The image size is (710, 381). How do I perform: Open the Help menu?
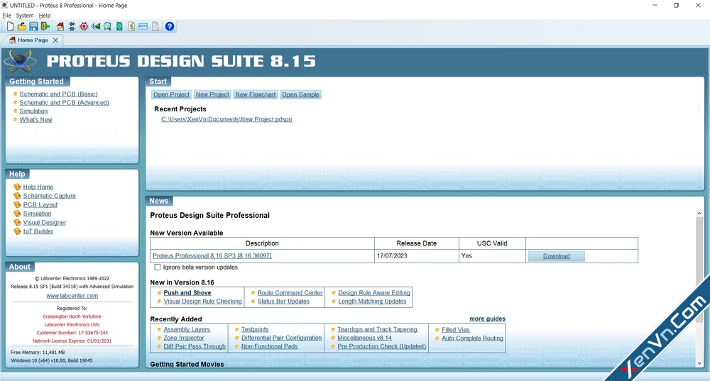(x=44, y=16)
